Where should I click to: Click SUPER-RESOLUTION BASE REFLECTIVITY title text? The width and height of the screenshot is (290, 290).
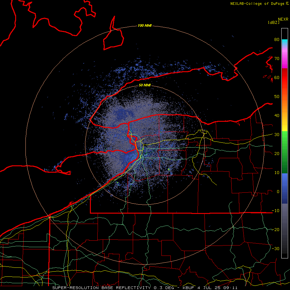(101, 288)
